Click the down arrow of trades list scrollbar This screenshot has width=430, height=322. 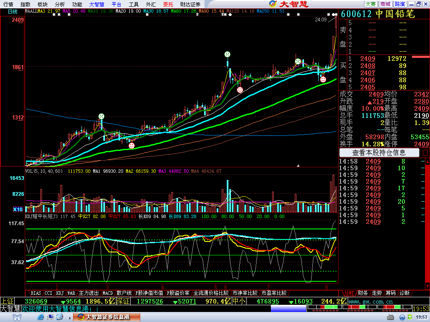pos(427,286)
